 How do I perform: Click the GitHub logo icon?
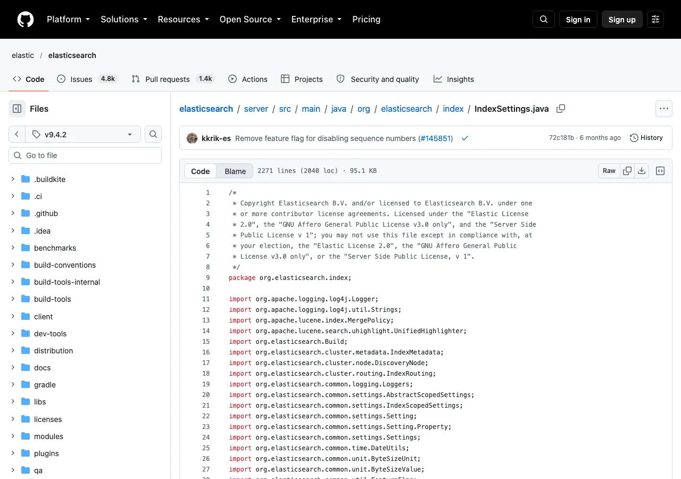pyautogui.click(x=26, y=19)
